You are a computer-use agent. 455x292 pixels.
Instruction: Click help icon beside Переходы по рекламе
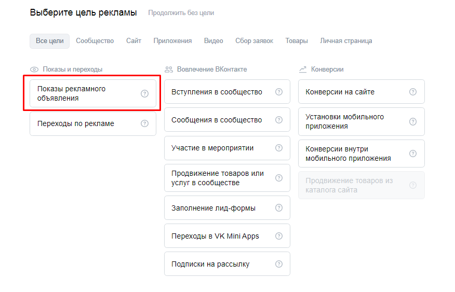(x=144, y=123)
